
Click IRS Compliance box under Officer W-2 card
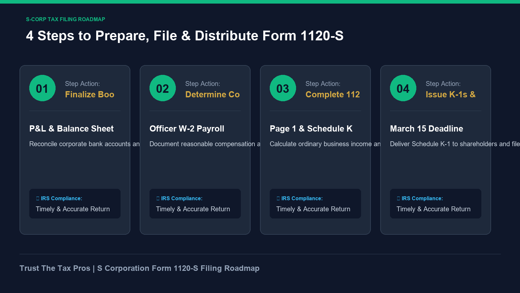pyautogui.click(x=195, y=203)
